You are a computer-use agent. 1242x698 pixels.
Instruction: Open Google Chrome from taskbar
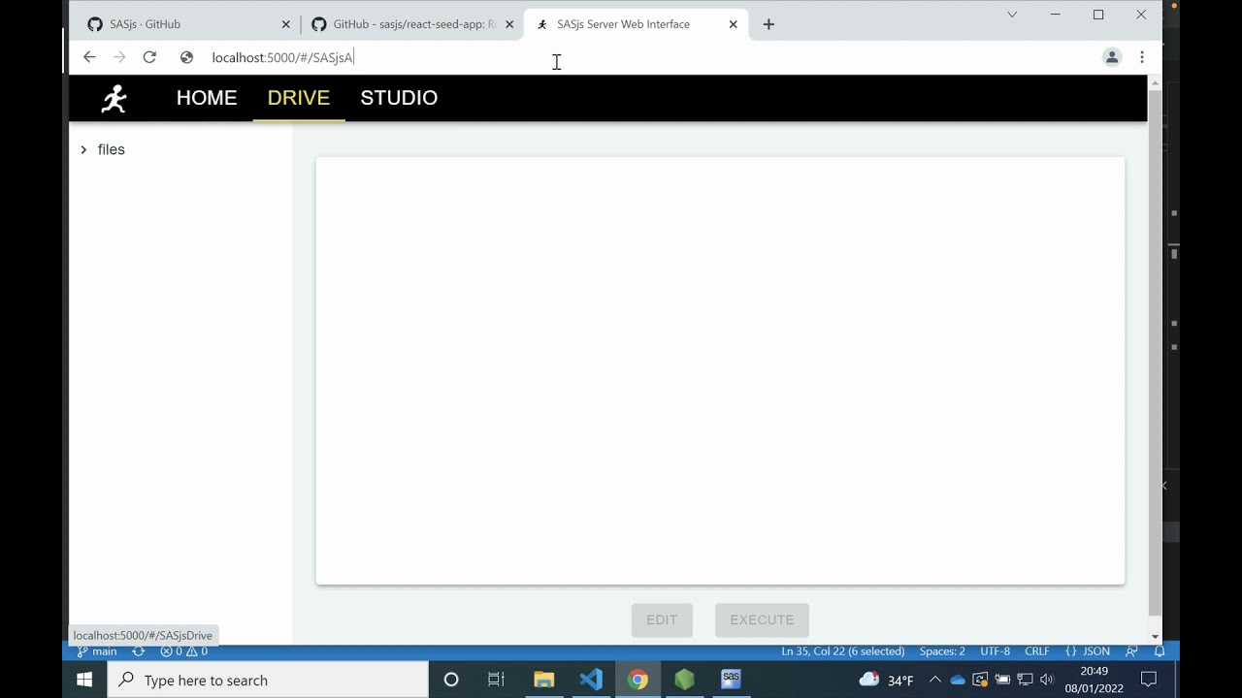coord(637,680)
